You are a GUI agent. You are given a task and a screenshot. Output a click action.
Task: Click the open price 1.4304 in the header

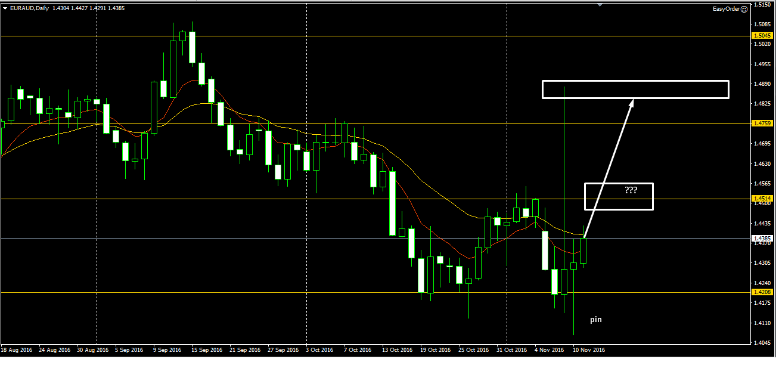[62, 8]
